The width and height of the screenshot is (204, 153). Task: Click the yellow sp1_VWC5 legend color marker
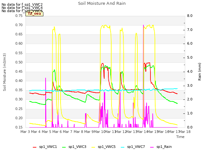[x=93, y=147]
